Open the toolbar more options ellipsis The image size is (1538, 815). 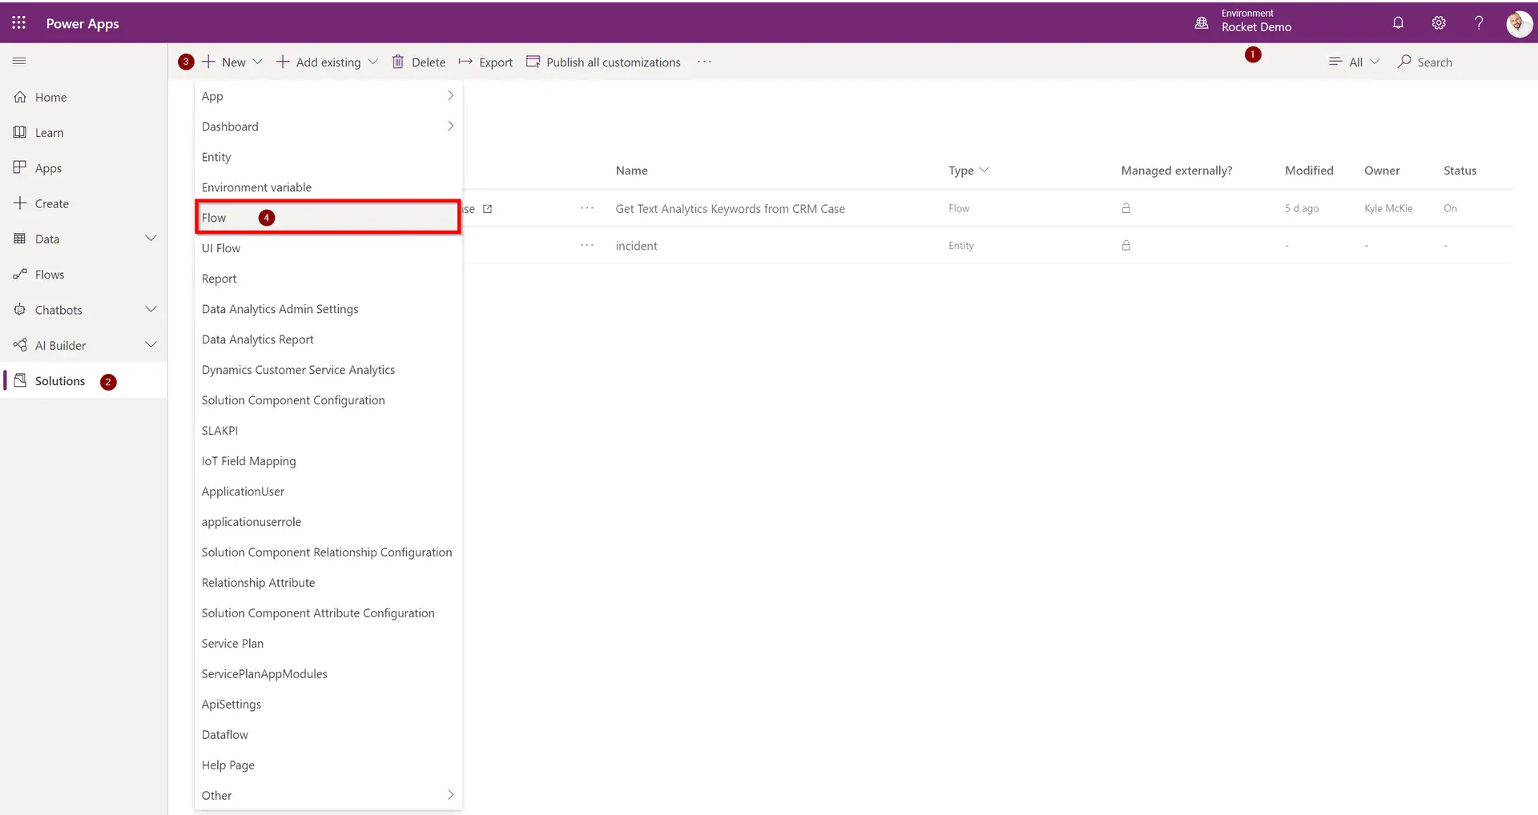tap(704, 62)
